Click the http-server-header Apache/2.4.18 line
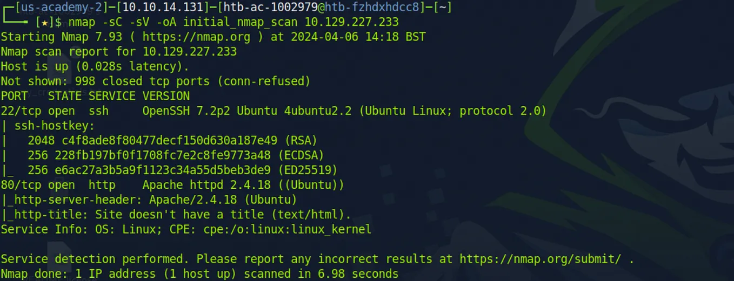 click(x=149, y=200)
